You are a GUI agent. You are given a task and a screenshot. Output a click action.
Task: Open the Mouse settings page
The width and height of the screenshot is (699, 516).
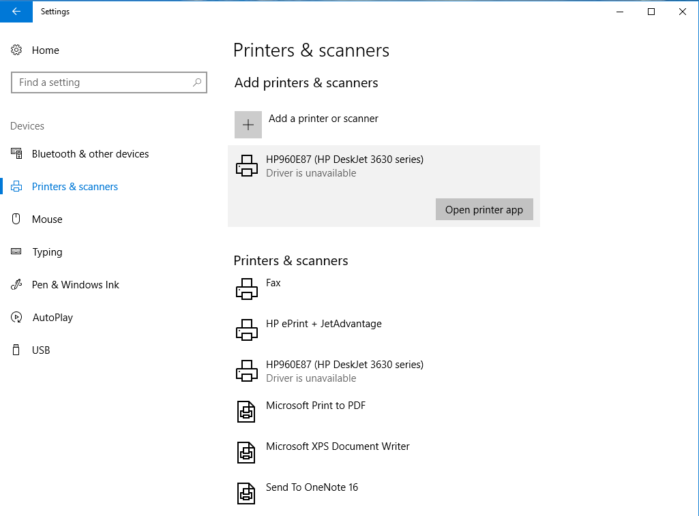tap(47, 219)
